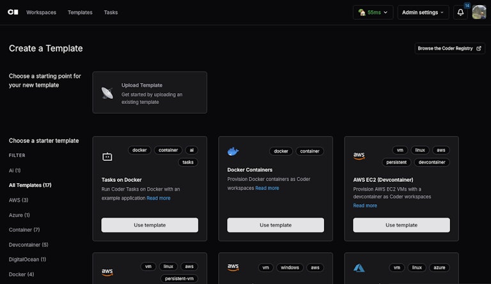This screenshot has height=284, width=491.
Task: Click the 'persistent-vm' tag
Action: [179, 278]
